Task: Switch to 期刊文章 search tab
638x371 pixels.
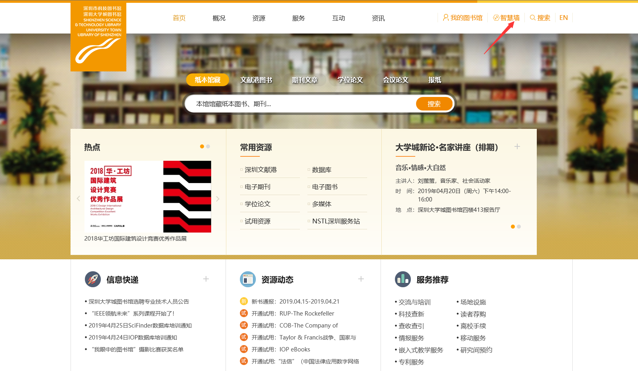Action: pyautogui.click(x=305, y=80)
